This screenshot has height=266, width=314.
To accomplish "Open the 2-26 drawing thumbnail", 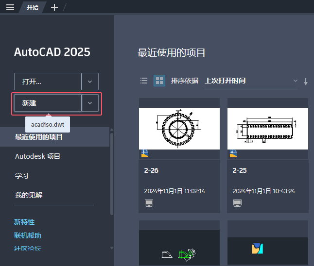I will click(x=179, y=129).
